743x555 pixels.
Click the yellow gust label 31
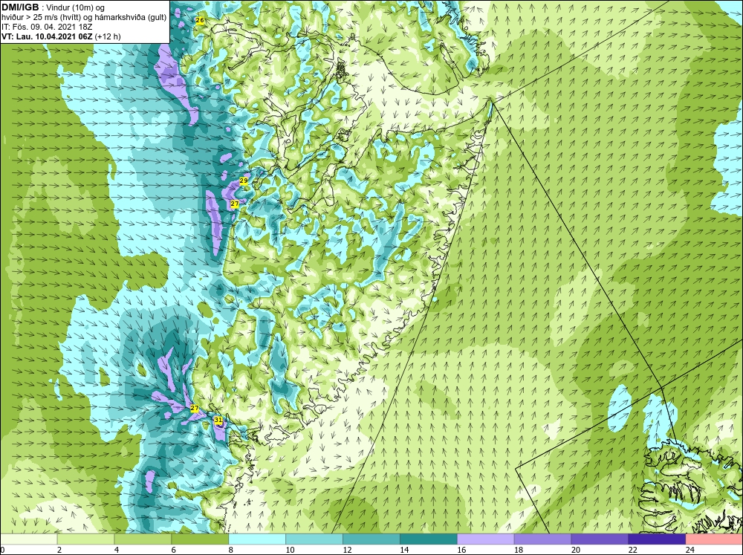click(x=218, y=420)
